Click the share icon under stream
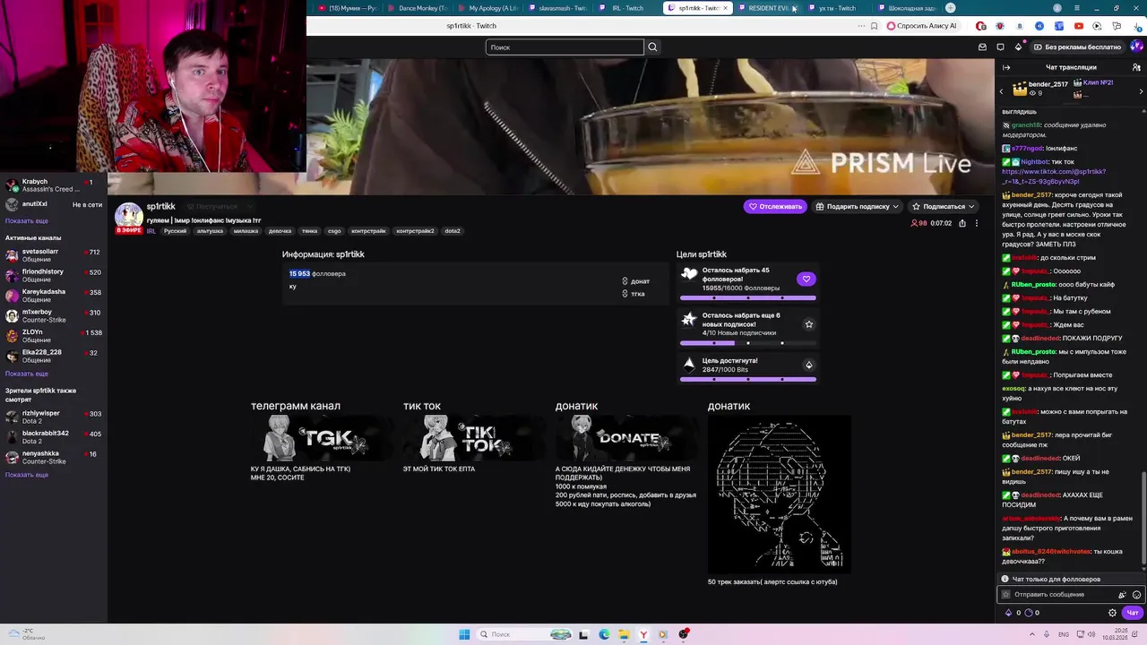The image size is (1147, 645). [x=962, y=223]
